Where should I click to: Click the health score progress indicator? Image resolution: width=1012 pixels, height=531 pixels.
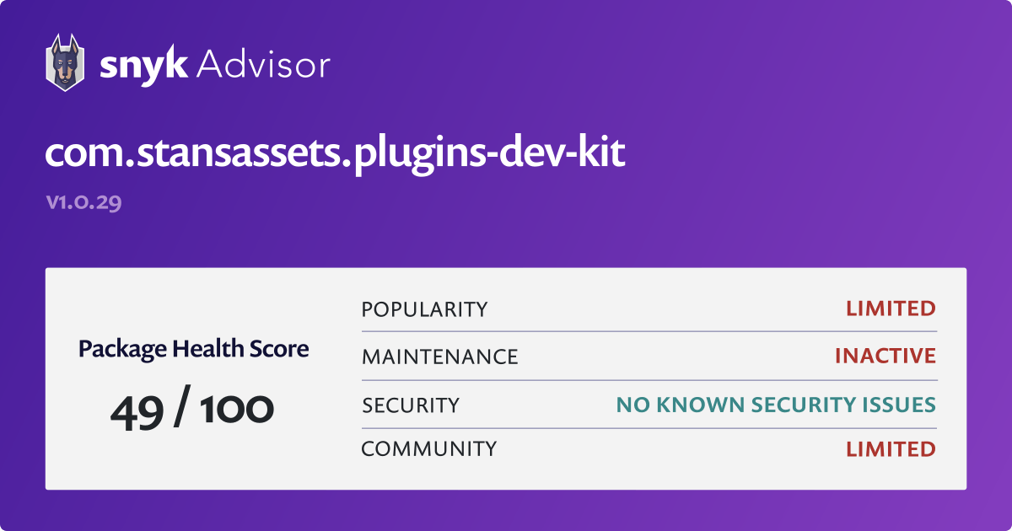(x=192, y=407)
